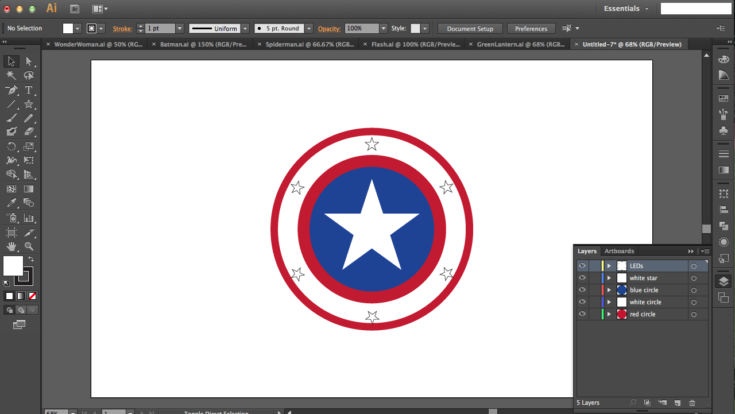Viewport: 735px width, 414px height.
Task: Select the Free Transform tool
Action: click(29, 160)
